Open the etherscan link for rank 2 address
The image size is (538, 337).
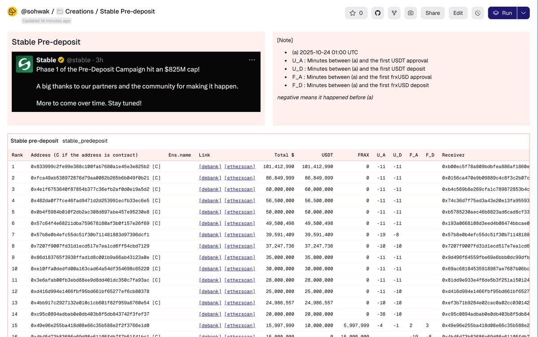[240, 178]
